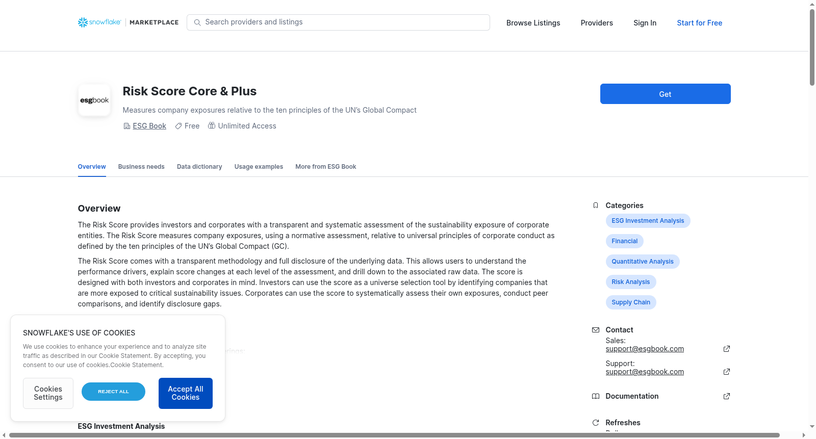Viewport: 816px width, 439px height.
Task: Click REJECT ALL cookies button
Action: tap(113, 392)
